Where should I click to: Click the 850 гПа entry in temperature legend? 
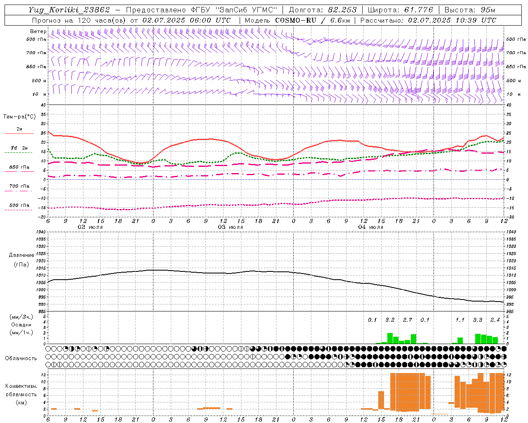19,167
